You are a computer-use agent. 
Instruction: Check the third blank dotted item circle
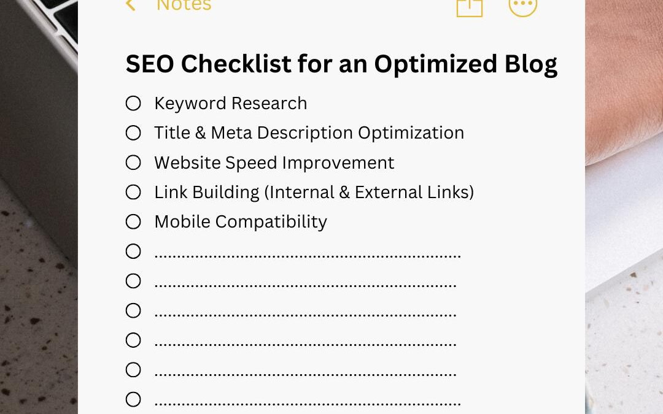133,310
